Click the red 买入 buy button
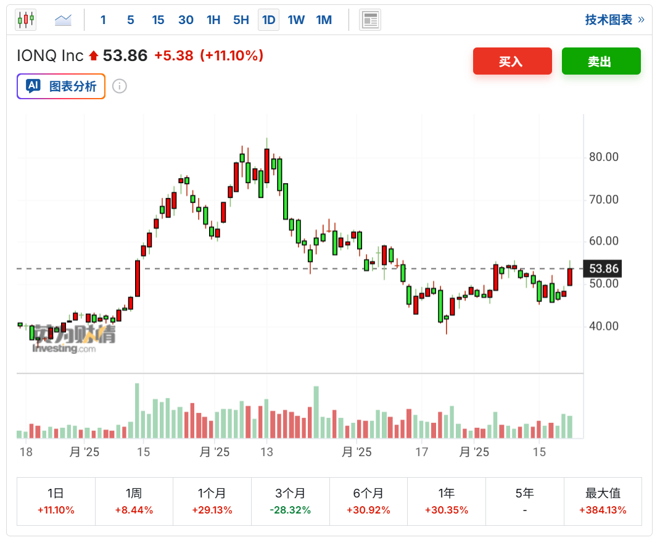 [512, 61]
